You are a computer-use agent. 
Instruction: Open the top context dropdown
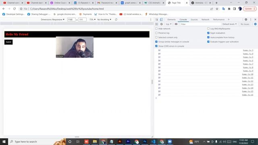[x=169, y=24]
